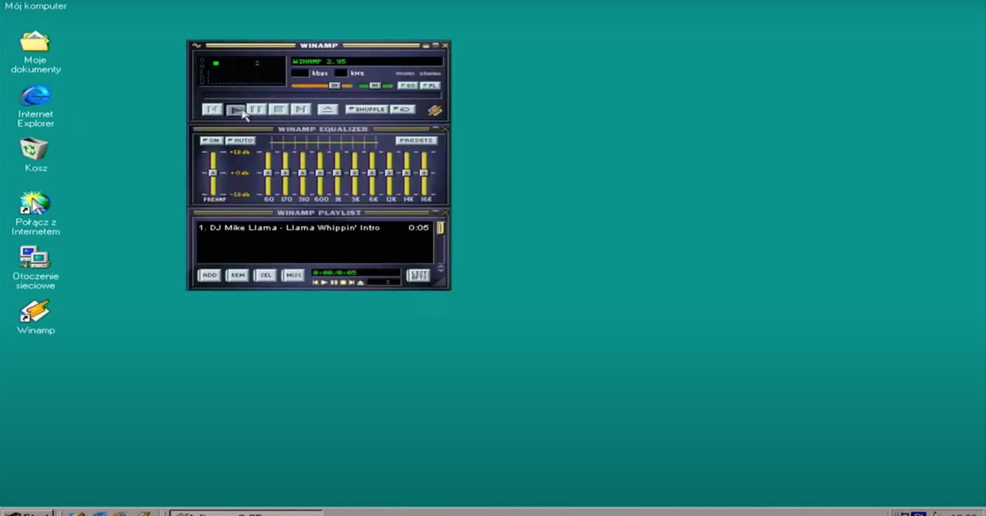Image resolution: width=986 pixels, height=516 pixels.
Task: Select the DJ Mike Llama playlist entry
Action: click(289, 228)
